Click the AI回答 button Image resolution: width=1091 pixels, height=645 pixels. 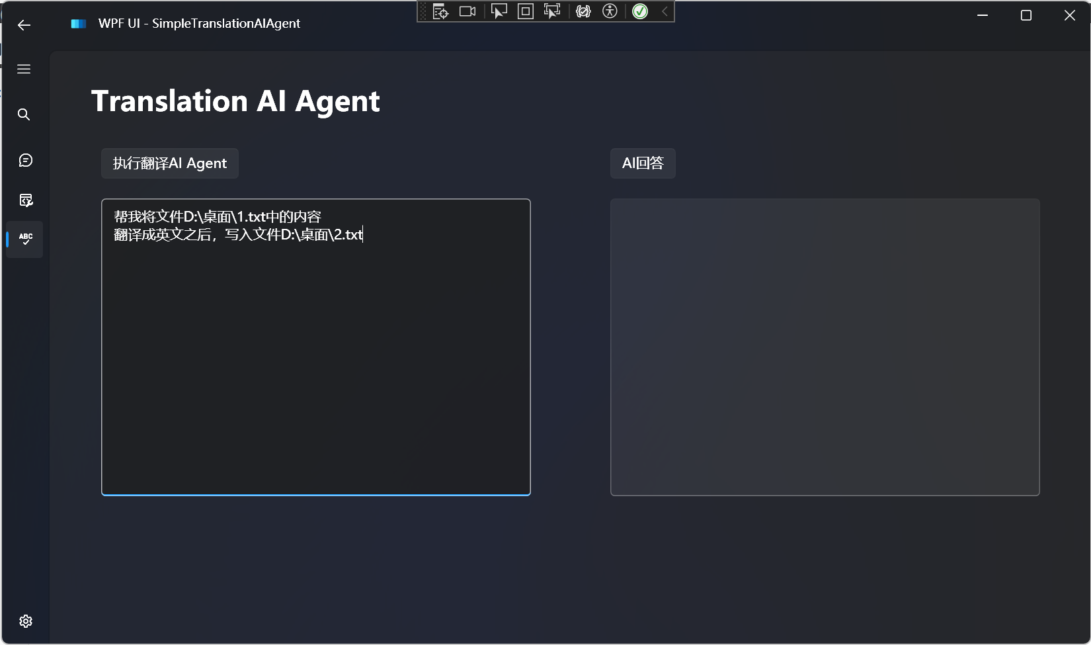[x=642, y=163]
